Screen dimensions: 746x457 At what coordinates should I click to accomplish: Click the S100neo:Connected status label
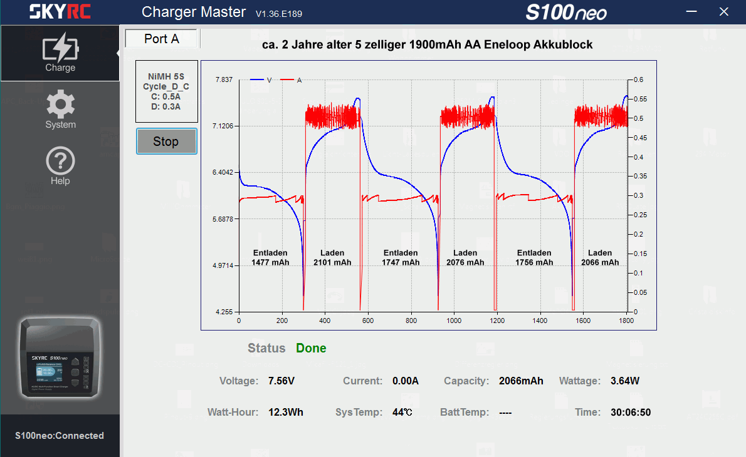[x=60, y=436]
